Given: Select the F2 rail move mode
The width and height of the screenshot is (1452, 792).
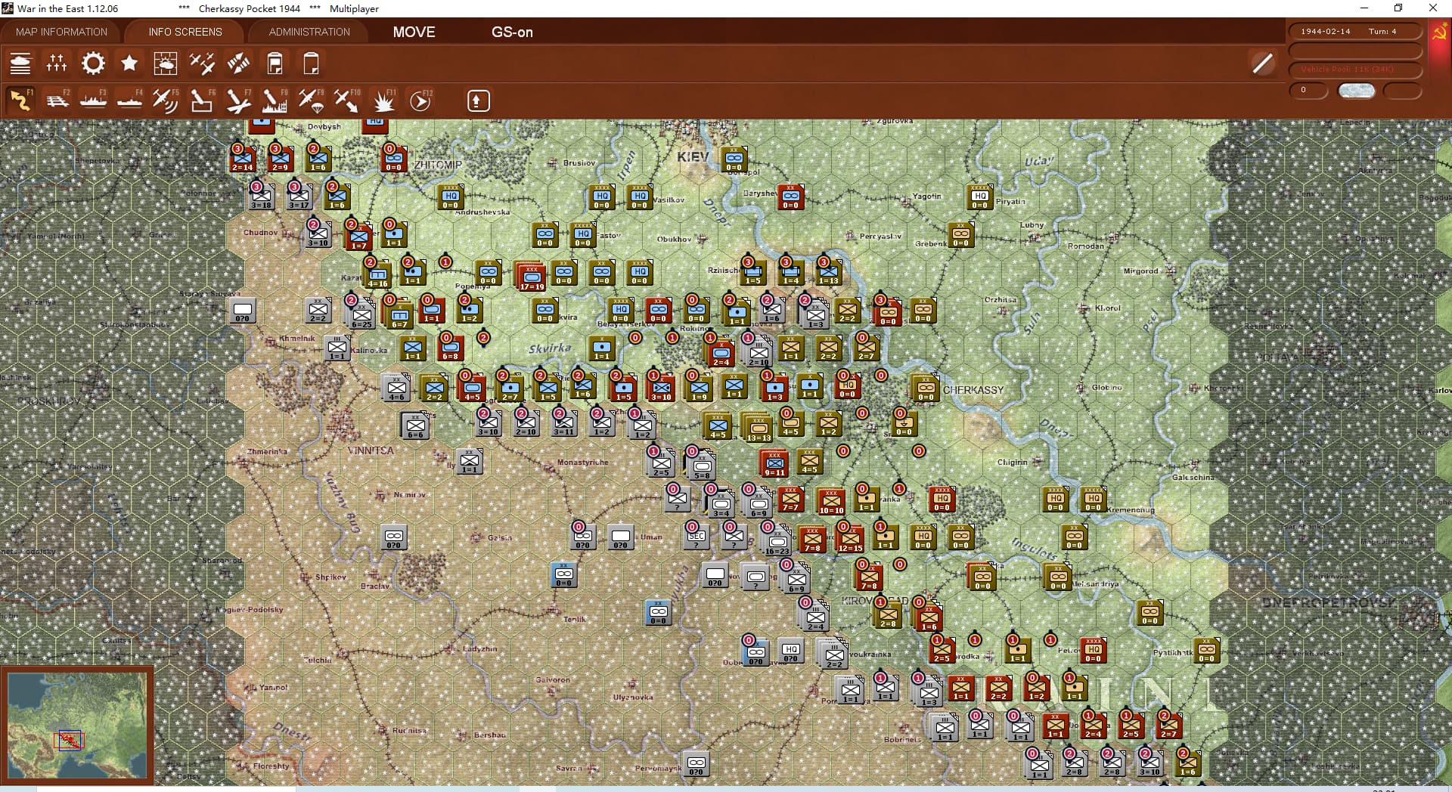Looking at the screenshot, I should coord(57,101).
